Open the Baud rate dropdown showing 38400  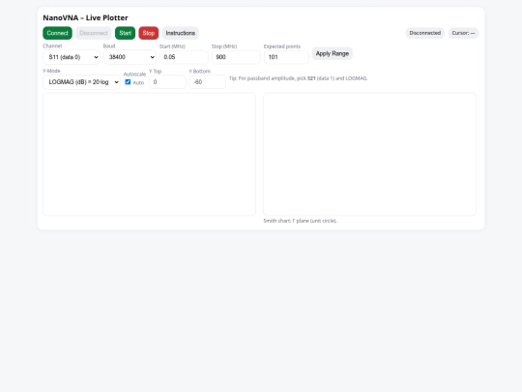(130, 57)
